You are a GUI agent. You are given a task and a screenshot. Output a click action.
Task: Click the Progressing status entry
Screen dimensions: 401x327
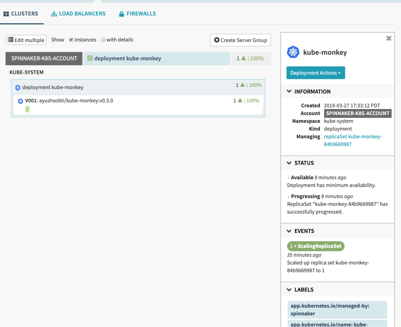point(338,204)
